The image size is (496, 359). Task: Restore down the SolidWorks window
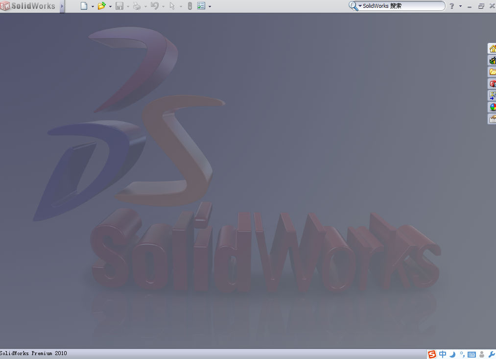click(481, 6)
